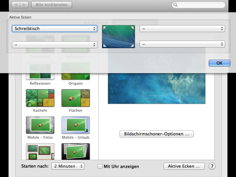Select the Mobile - Urlaub screensaver

[x=76, y=125]
